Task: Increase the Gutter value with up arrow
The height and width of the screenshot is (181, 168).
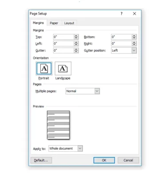Action: tap(76, 49)
